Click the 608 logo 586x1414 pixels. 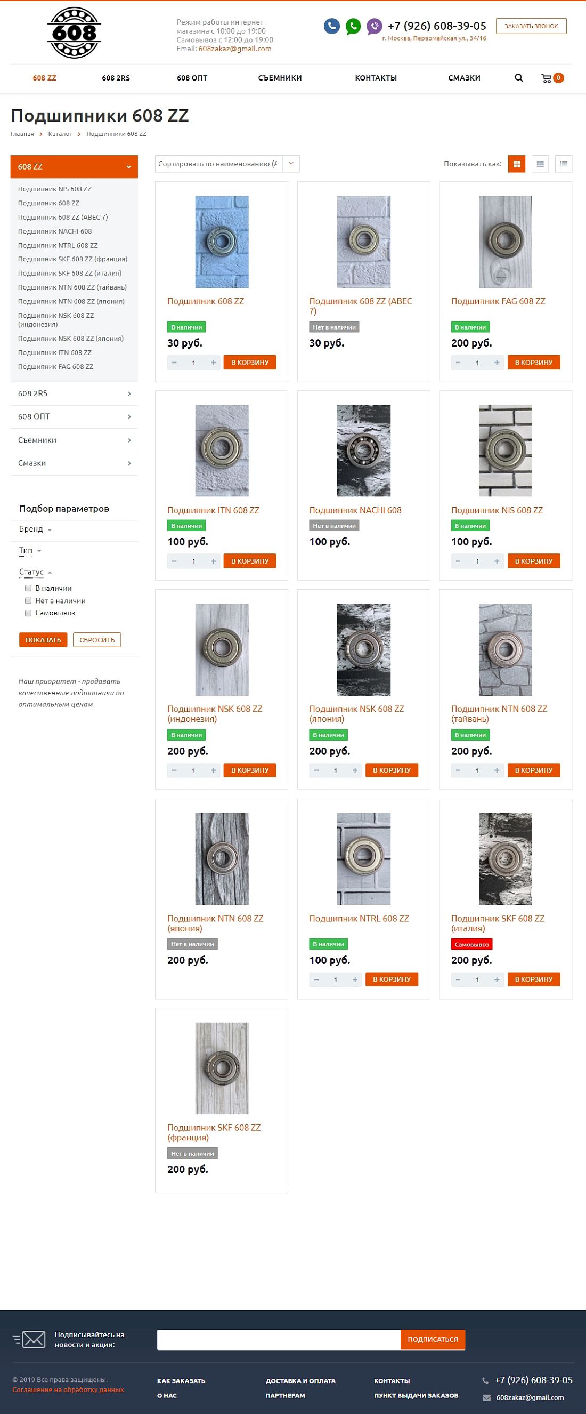click(x=74, y=33)
